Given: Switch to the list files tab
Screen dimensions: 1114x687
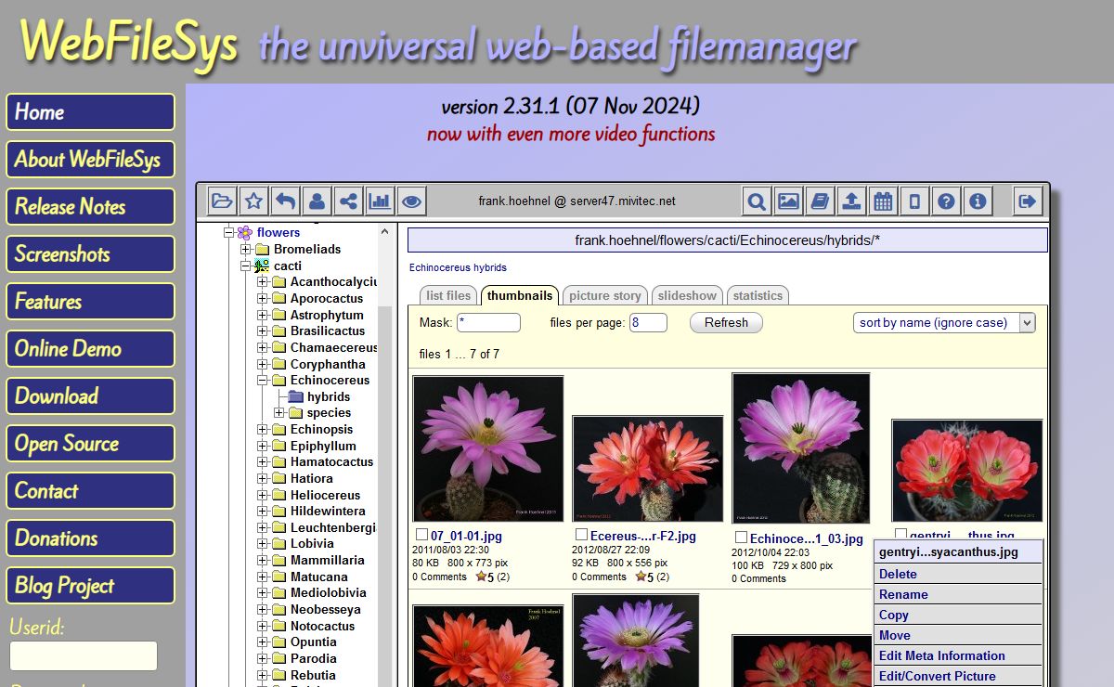Looking at the screenshot, I should click(x=448, y=295).
